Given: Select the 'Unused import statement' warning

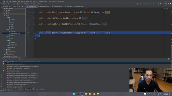Looking at the screenshot, I should [x=14, y=63].
